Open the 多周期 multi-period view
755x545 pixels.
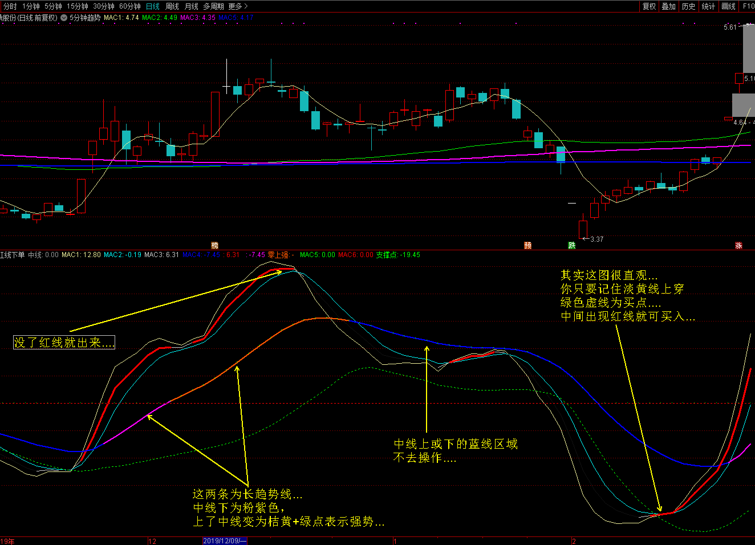(213, 6)
